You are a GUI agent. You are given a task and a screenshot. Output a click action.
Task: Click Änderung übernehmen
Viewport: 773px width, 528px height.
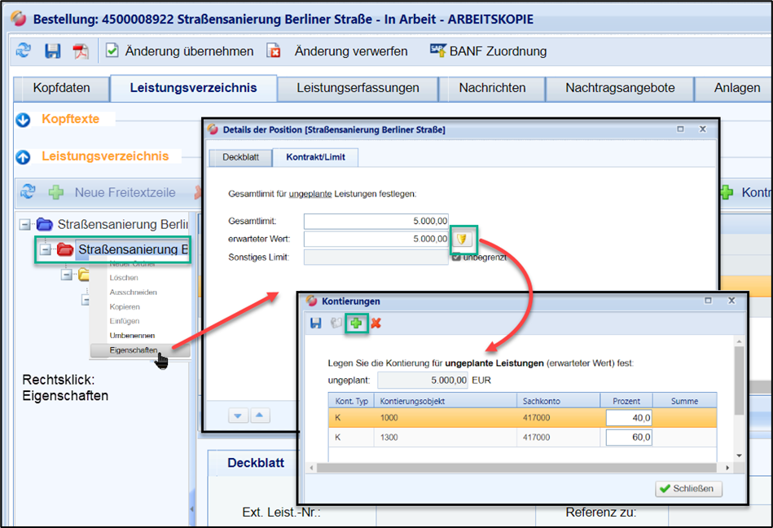[x=179, y=51]
